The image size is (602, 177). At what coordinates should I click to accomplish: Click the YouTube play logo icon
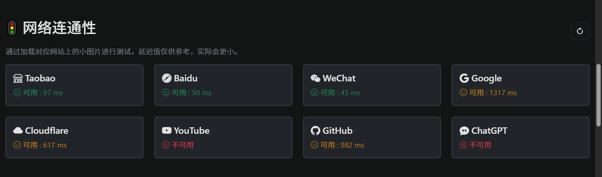(x=167, y=131)
